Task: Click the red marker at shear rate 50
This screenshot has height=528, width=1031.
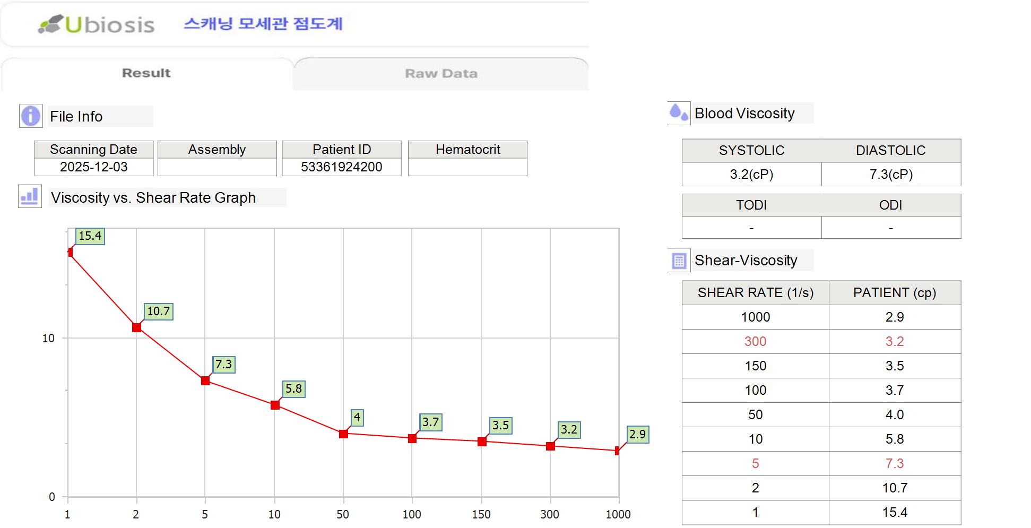Action: pyautogui.click(x=343, y=434)
